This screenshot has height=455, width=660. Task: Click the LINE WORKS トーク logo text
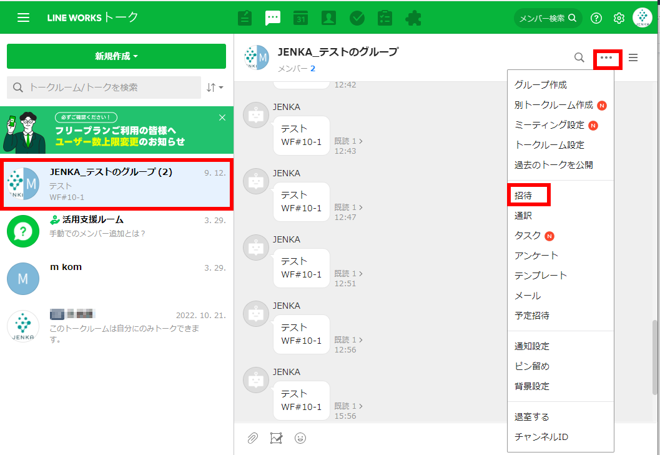92,17
